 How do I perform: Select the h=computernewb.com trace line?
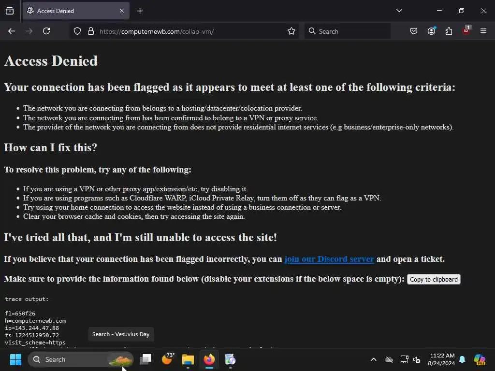point(35,321)
